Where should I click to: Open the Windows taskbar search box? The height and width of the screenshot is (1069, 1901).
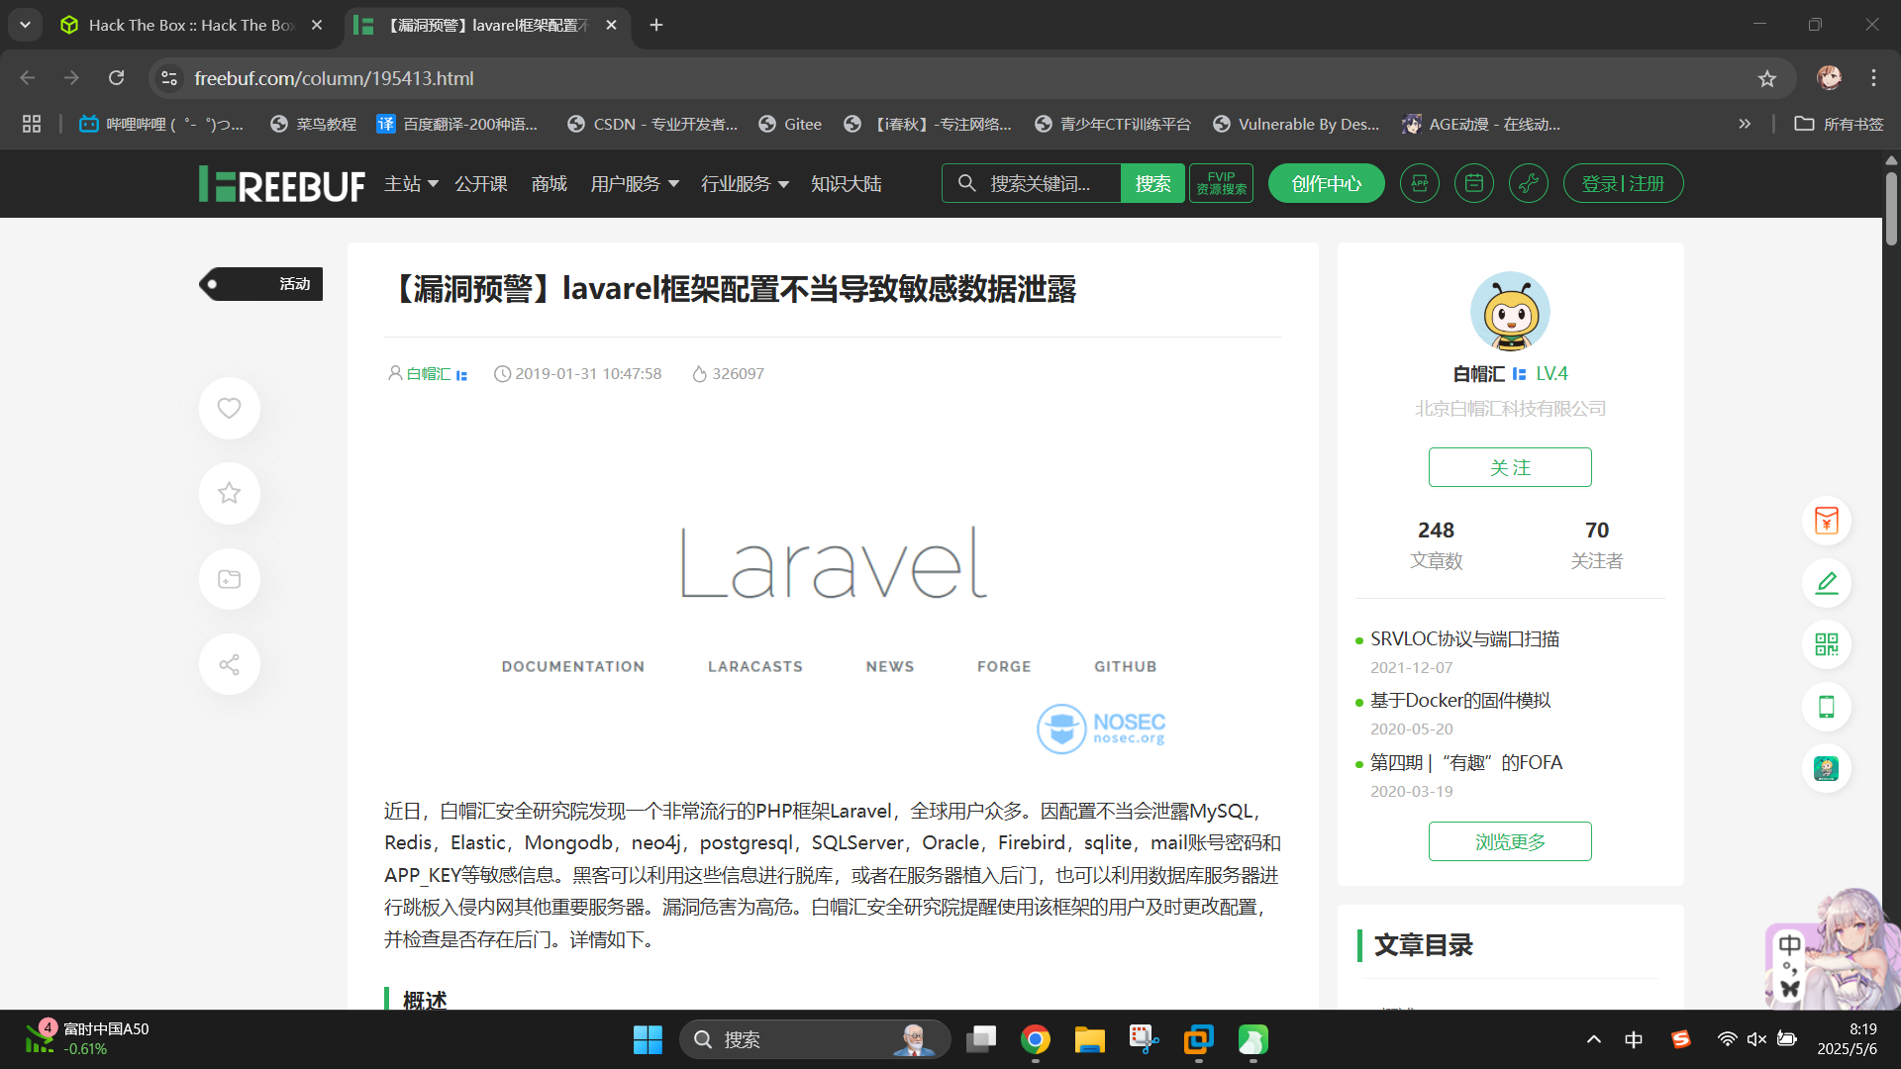pos(814,1039)
